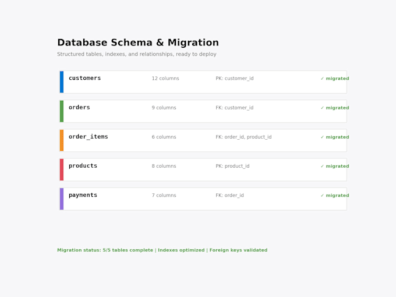The image size is (396, 297).
Task: Select the payments table name
Action: coord(83,195)
